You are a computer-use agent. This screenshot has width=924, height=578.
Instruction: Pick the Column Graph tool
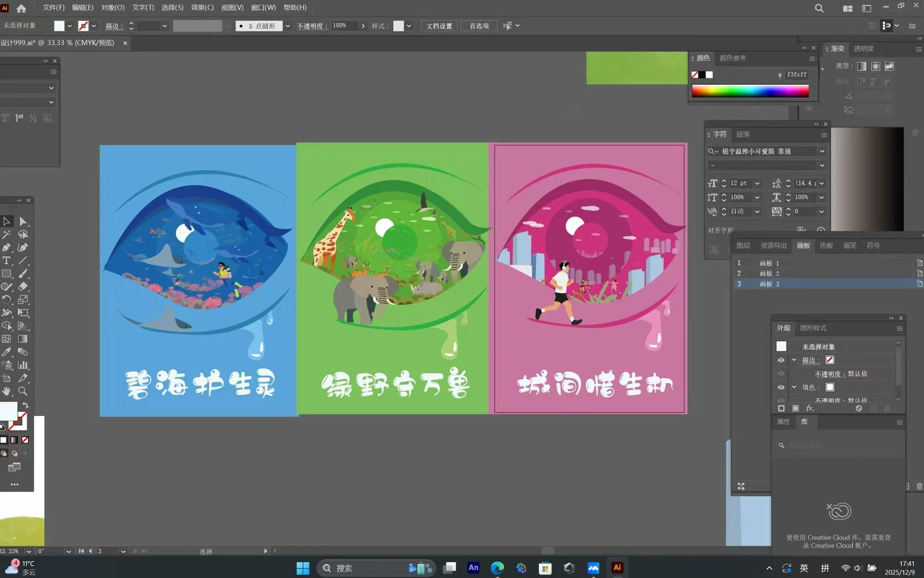coord(23,365)
